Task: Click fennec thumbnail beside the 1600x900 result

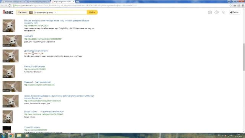Action: tap(12, 41)
